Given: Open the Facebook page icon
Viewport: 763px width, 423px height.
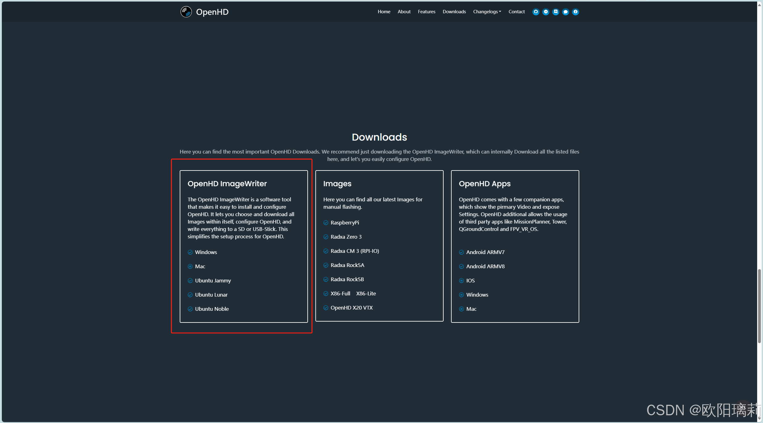Looking at the screenshot, I should [575, 11].
